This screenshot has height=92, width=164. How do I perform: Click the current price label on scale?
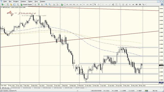(161, 65)
